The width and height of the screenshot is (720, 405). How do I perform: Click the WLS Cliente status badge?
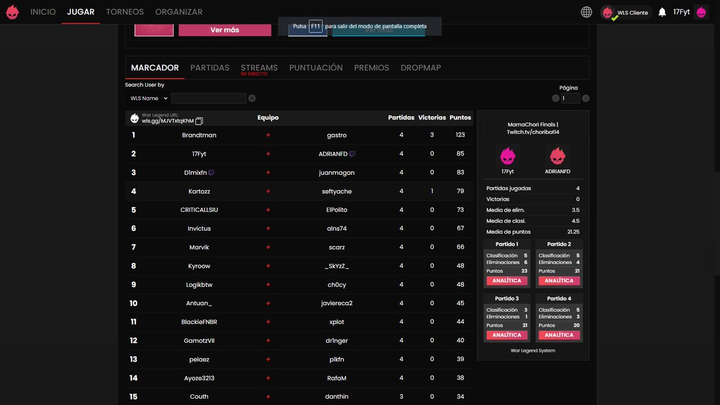tap(626, 13)
